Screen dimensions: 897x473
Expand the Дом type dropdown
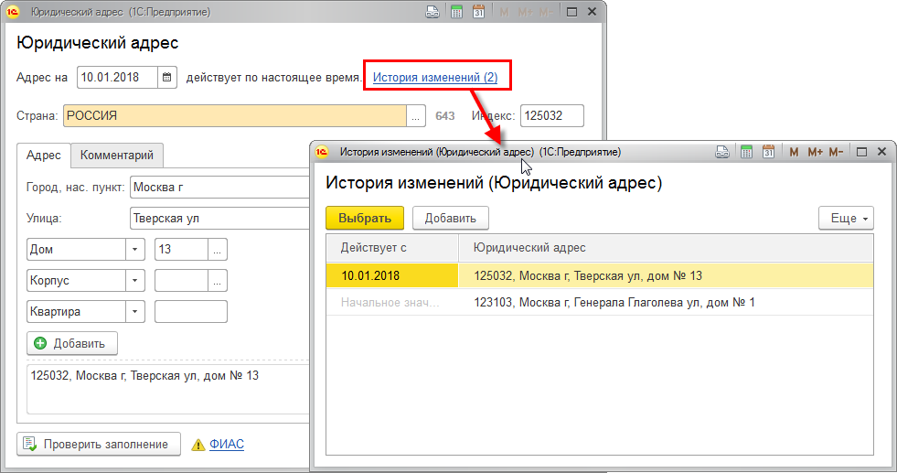135,249
